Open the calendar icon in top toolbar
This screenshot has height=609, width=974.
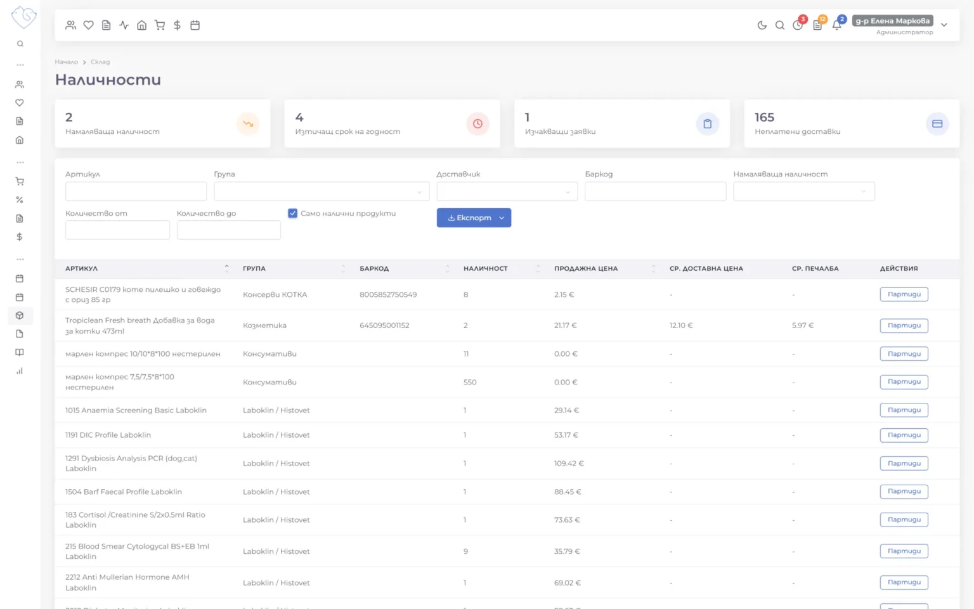pos(195,25)
